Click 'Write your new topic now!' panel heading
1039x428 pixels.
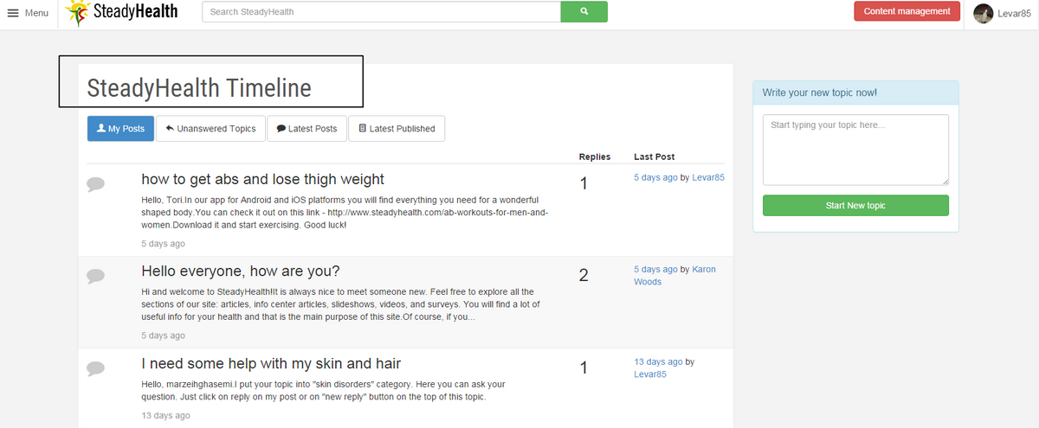coord(819,93)
